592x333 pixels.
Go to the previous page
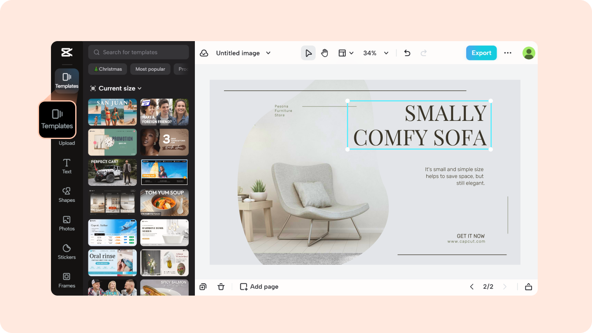point(472,287)
